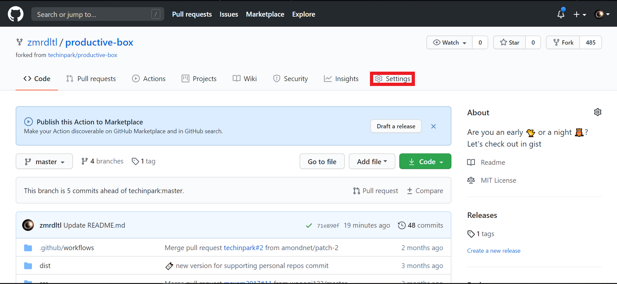Focus the Search or jump to field
Viewport: 617px width, 284px height.
(98, 14)
